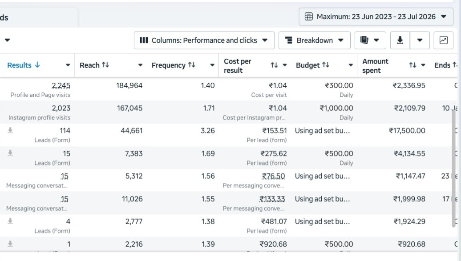Image resolution: width=461 pixels, height=261 pixels.
Task: Open Results column options caret
Action: tap(68, 65)
